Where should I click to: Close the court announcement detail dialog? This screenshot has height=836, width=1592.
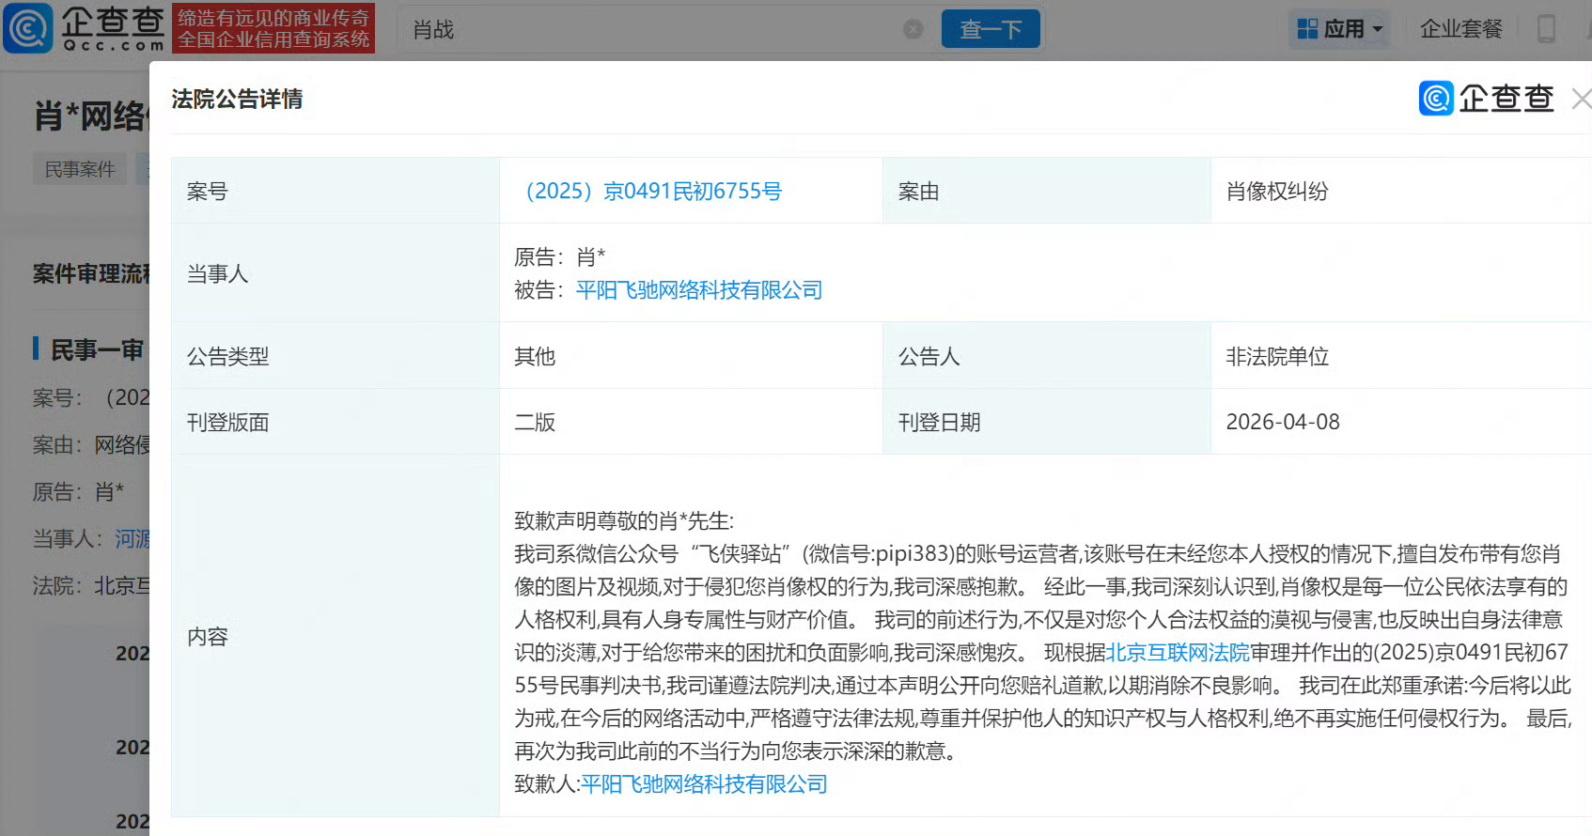[1581, 99]
